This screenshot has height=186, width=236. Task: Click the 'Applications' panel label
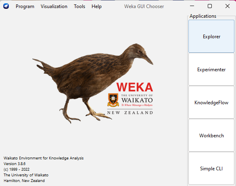tap(203, 16)
